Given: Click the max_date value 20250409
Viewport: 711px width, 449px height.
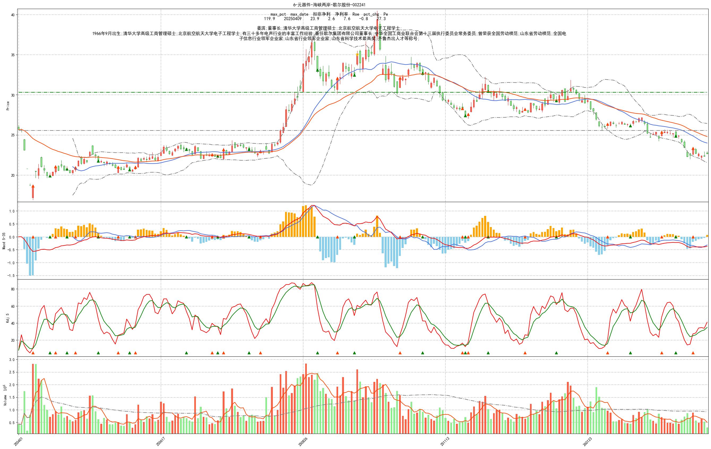Looking at the screenshot, I should pyautogui.click(x=293, y=19).
